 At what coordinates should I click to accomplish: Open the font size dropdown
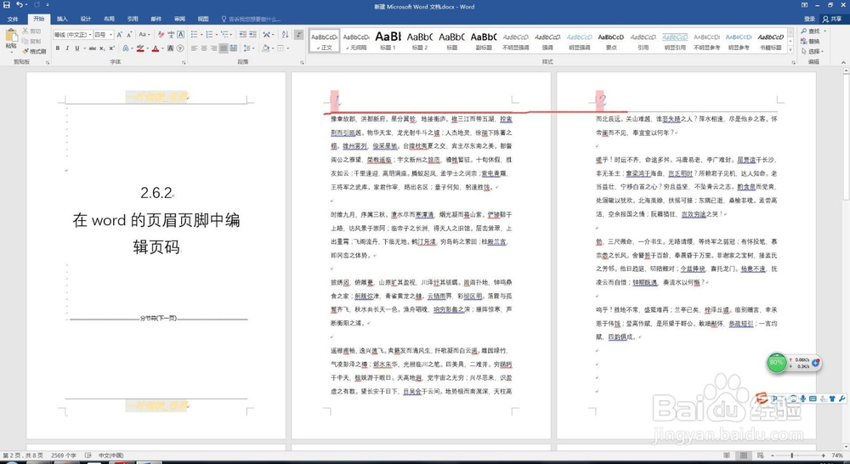111,34
